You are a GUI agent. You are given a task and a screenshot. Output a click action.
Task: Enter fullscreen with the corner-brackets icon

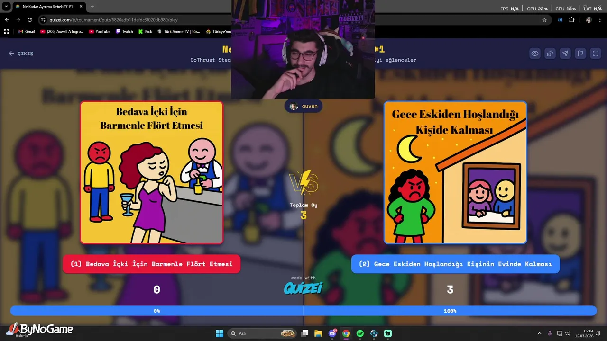[596, 54]
